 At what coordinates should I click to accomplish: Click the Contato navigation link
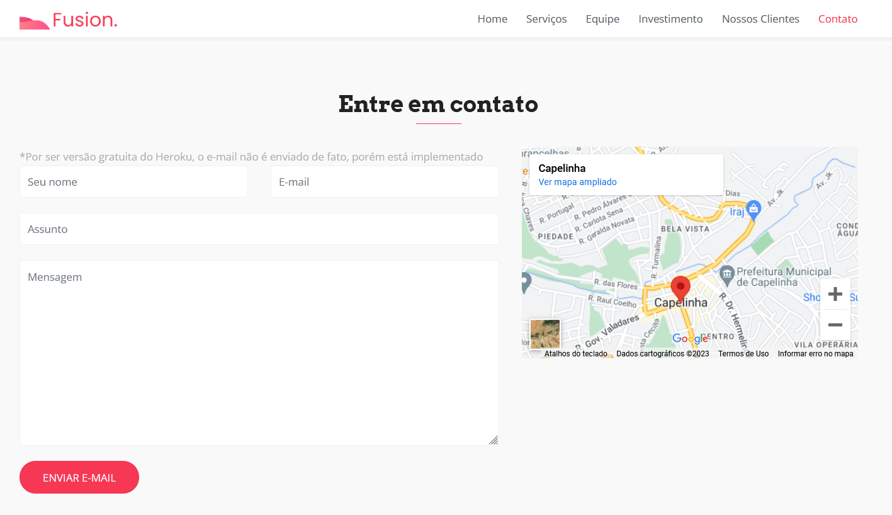pos(838,19)
